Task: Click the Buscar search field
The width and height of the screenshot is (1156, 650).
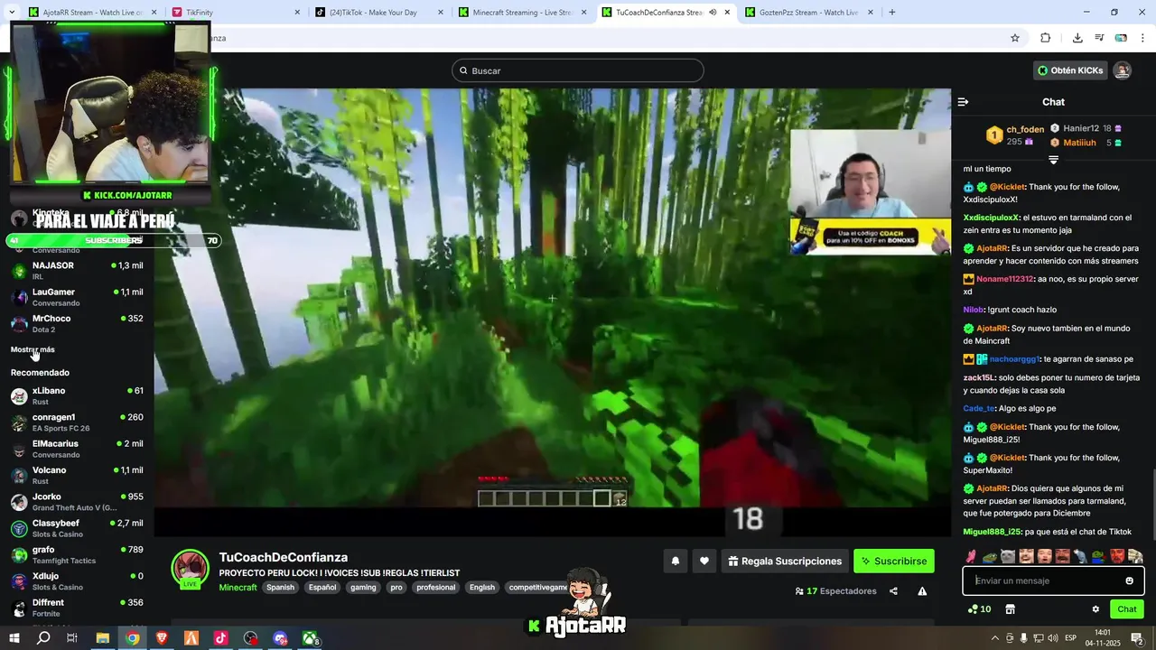Action: (x=578, y=70)
